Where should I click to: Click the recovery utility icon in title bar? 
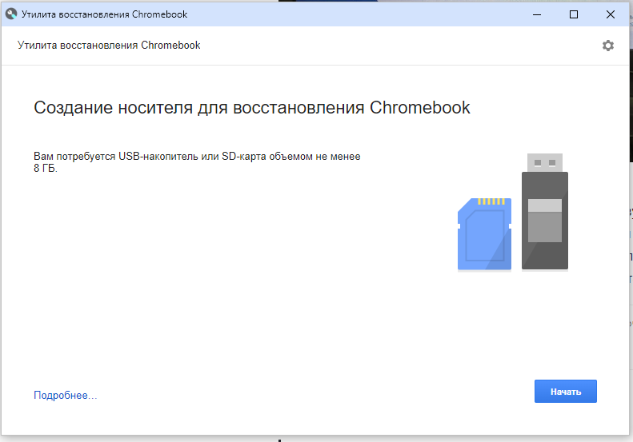pos(11,14)
